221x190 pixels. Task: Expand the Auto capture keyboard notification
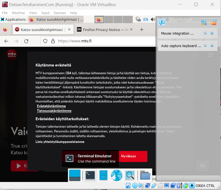pyautogui.click(x=205, y=46)
